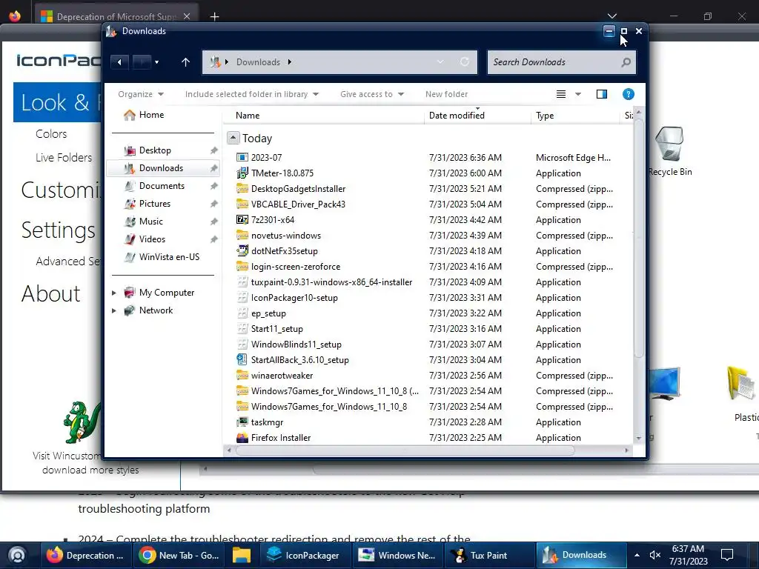The height and width of the screenshot is (569, 759).
Task: Open recent locations dropdown arrow
Action: (x=156, y=62)
